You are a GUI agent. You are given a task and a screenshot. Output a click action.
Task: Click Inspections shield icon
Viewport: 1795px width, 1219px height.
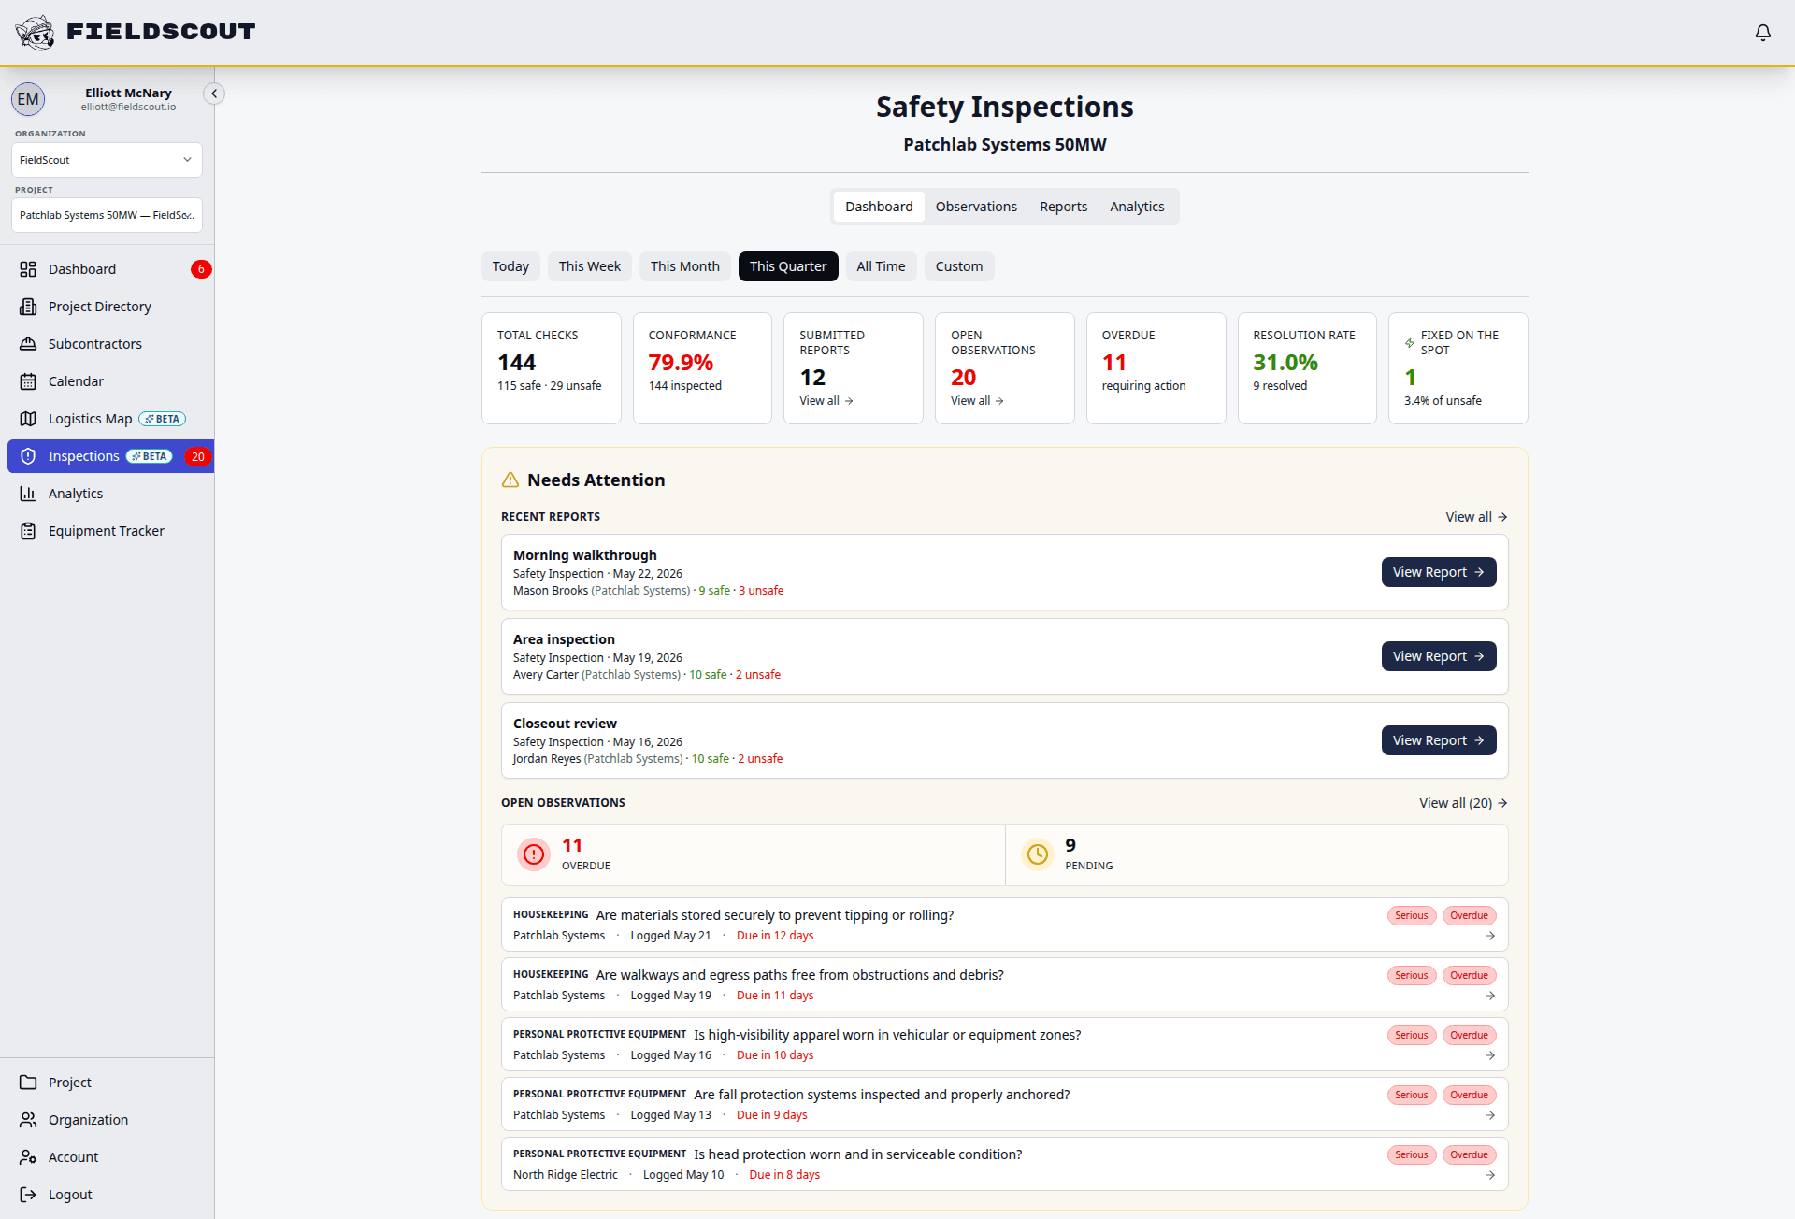pos(28,456)
